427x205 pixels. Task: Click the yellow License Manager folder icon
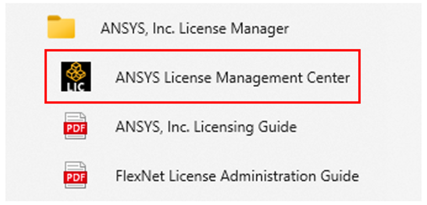(x=61, y=27)
